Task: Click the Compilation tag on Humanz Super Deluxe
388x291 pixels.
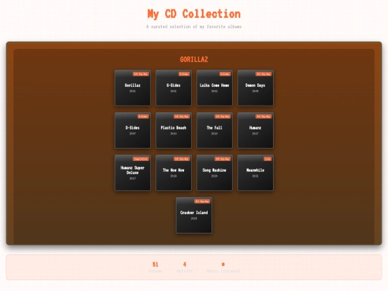Action: point(141,159)
